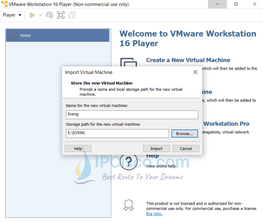Screen dimensions: 263x222
Task: Select Home in the library panel
Action: pyautogui.click(x=57, y=35)
